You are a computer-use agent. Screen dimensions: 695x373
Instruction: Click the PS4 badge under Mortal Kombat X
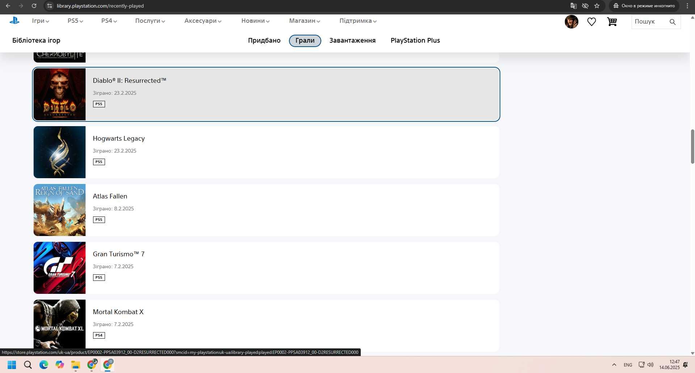(x=99, y=335)
